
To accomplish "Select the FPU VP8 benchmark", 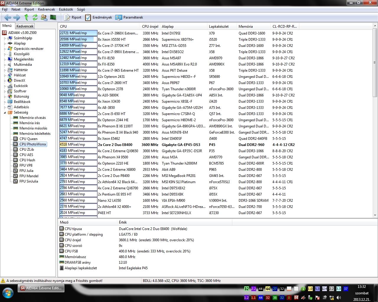I will [x=26, y=165].
